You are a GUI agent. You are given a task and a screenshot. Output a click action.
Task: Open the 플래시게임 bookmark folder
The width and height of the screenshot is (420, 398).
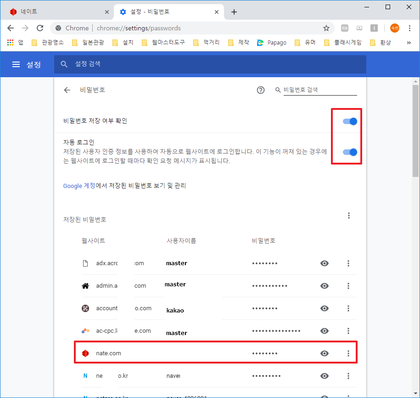point(342,42)
